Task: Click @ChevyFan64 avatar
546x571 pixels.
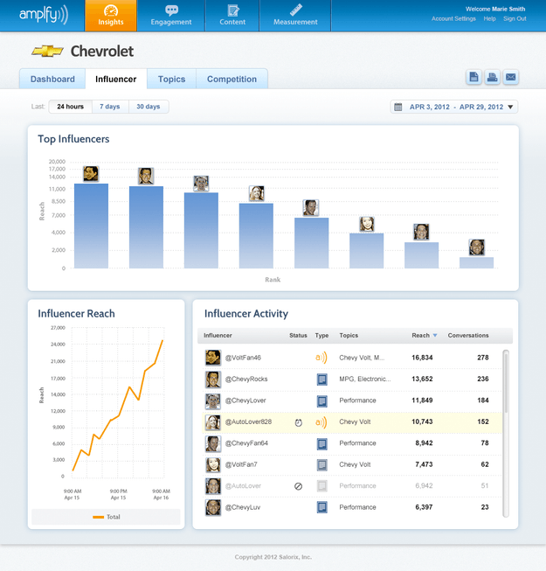Action: point(213,443)
